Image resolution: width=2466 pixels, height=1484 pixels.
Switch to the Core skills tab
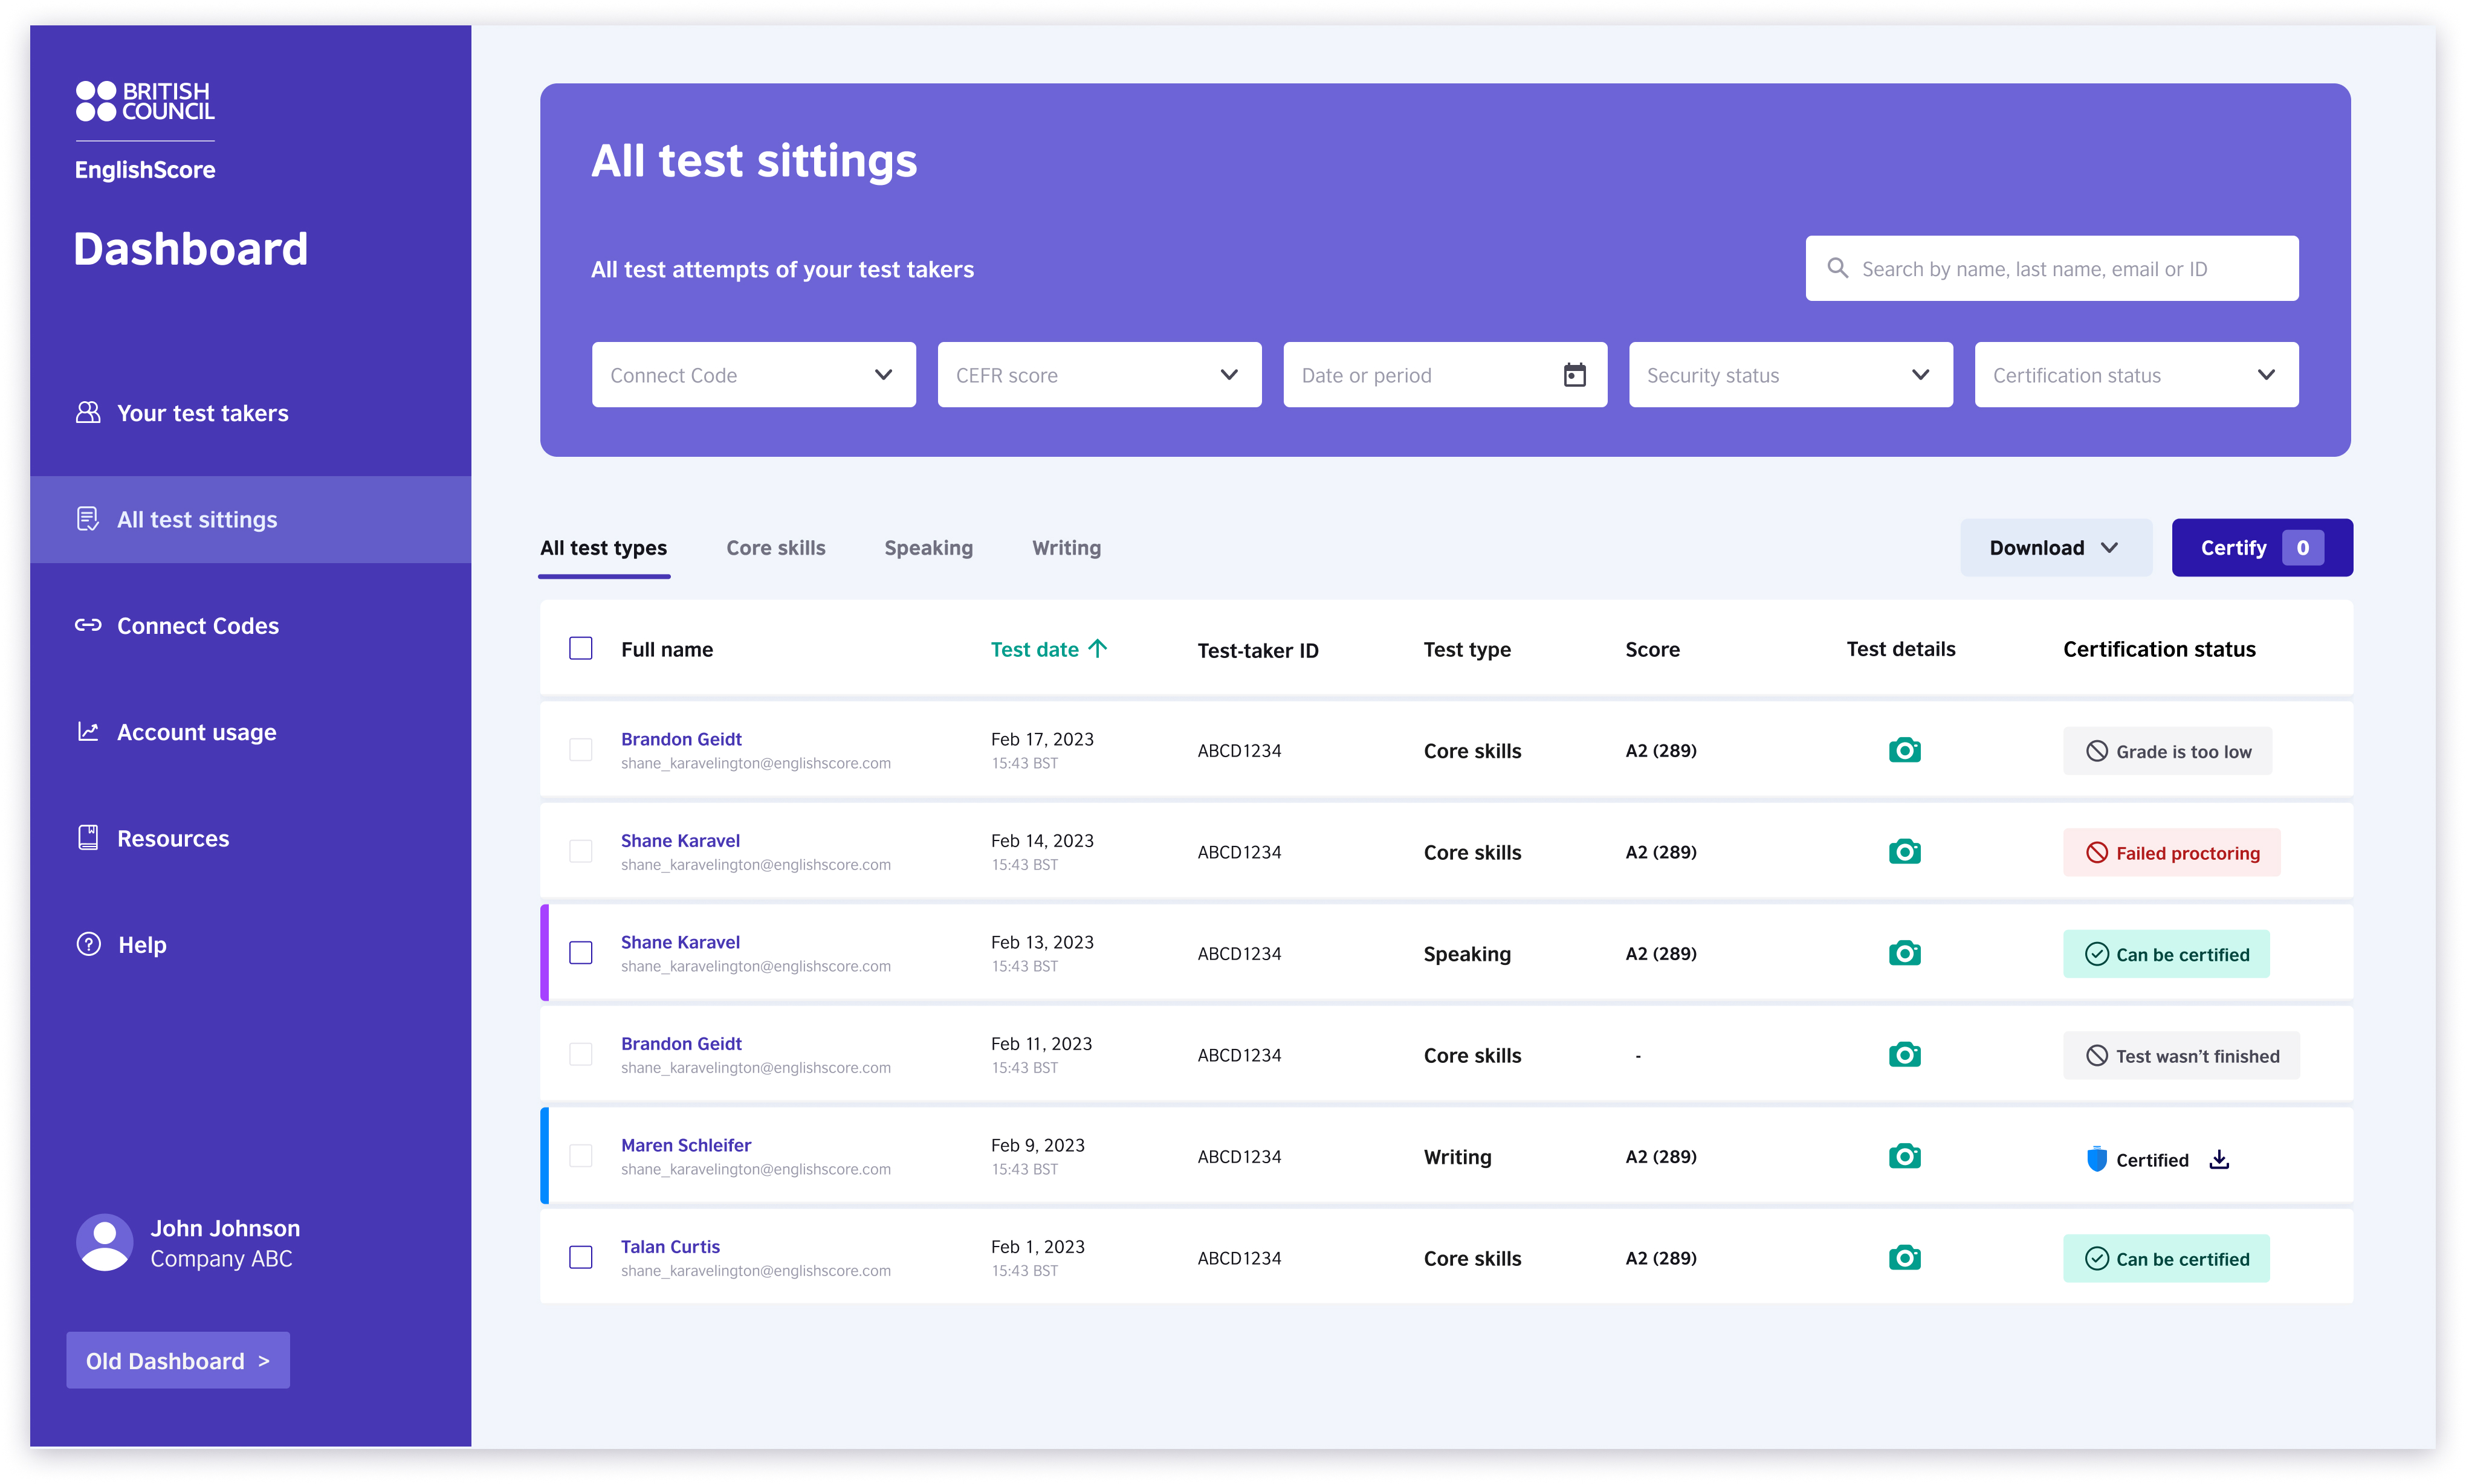tap(775, 548)
